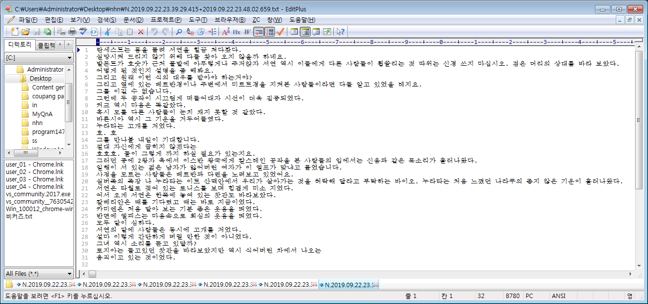
Task: Click the editor's vertical scrollbar
Action: (x=638, y=148)
